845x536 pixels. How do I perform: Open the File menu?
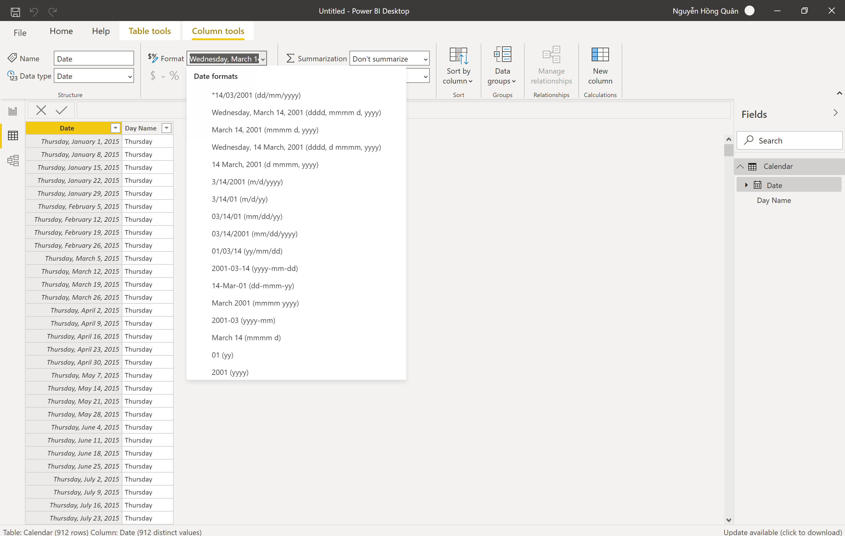click(20, 33)
